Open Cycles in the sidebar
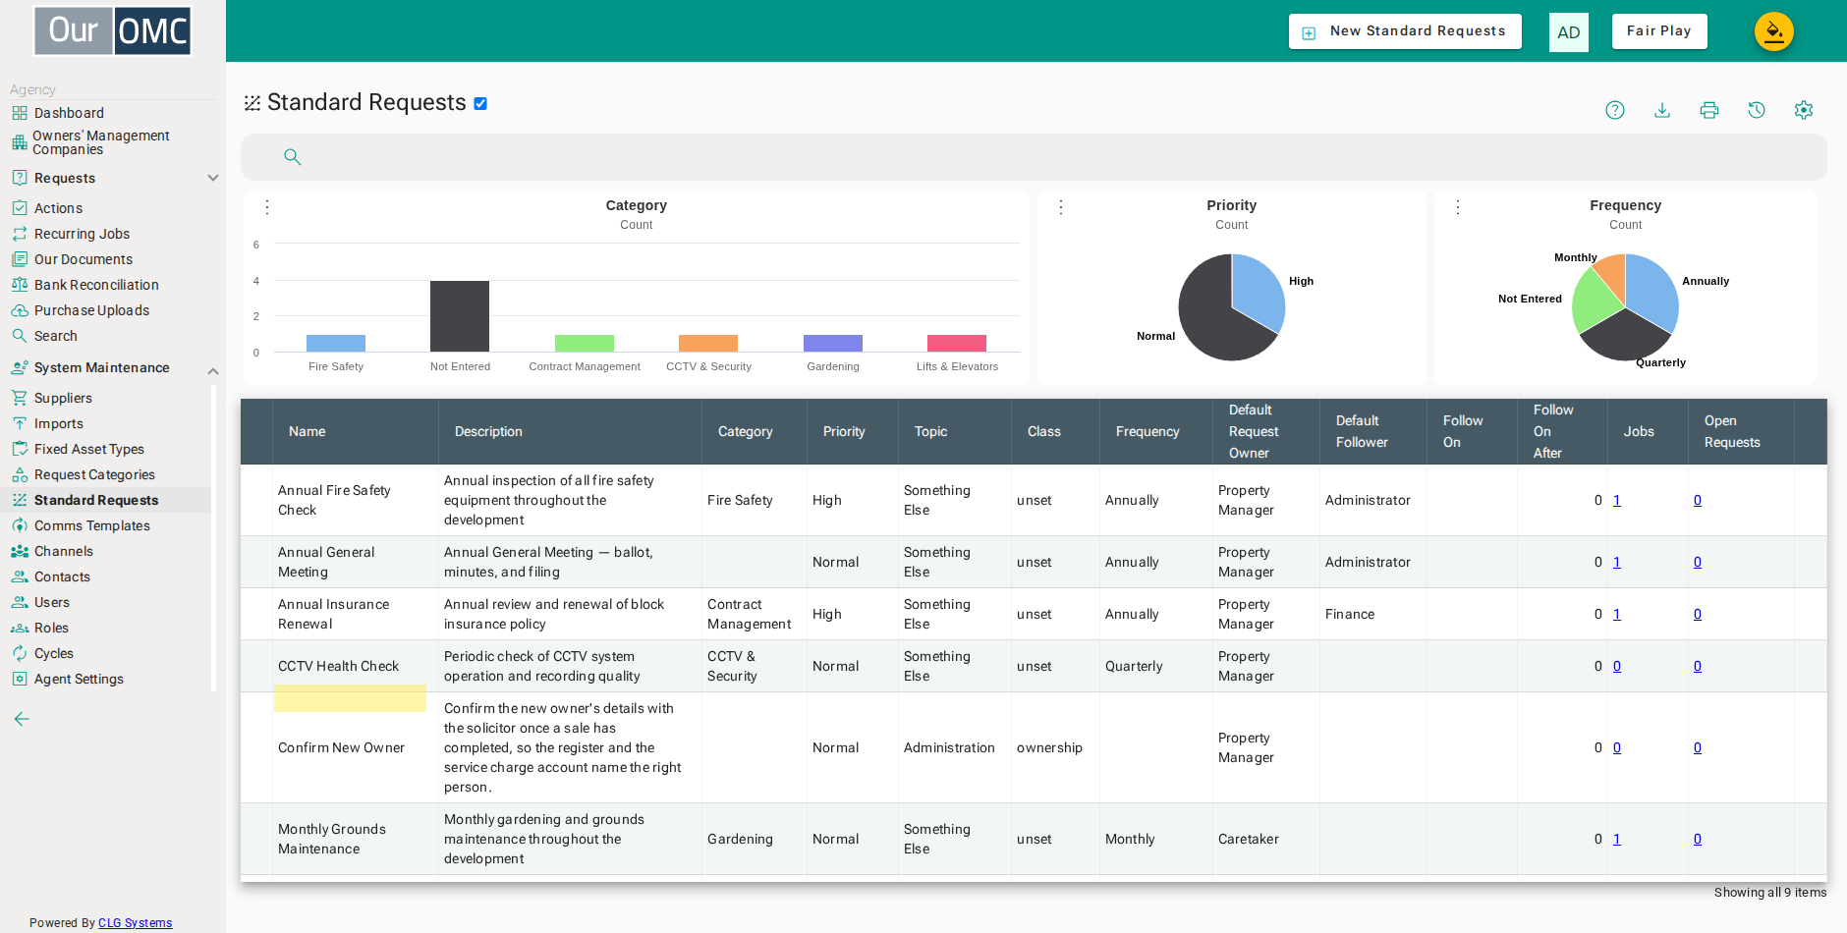The height and width of the screenshot is (933, 1847). click(53, 653)
